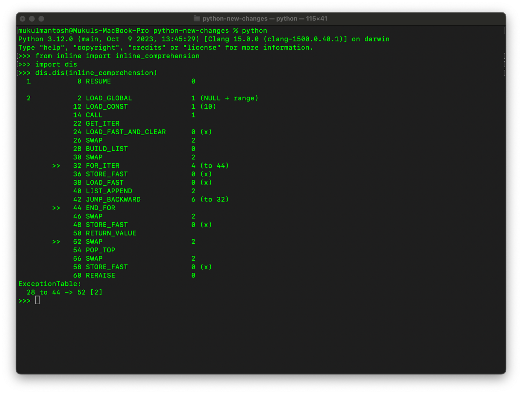Screen dimensions: 522x394
Task: Click the ">>" marker beside FOR_ITER
Action: 56,166
